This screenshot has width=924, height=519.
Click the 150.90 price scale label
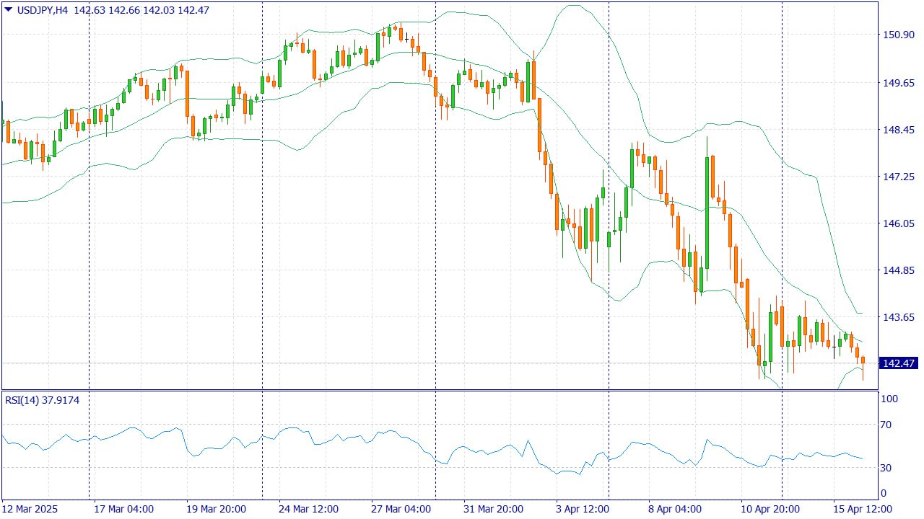(898, 35)
